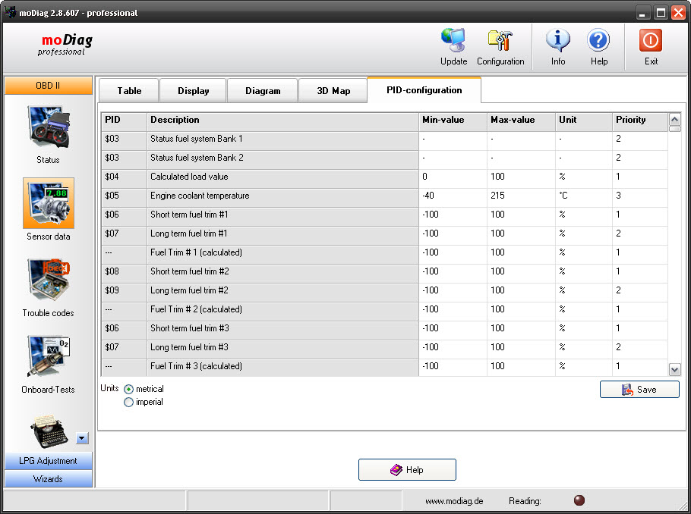Expand the Wizards section
This screenshot has width=691, height=514.
tap(48, 479)
